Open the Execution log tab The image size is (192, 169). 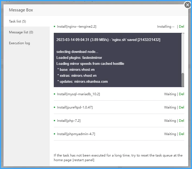[19, 43]
